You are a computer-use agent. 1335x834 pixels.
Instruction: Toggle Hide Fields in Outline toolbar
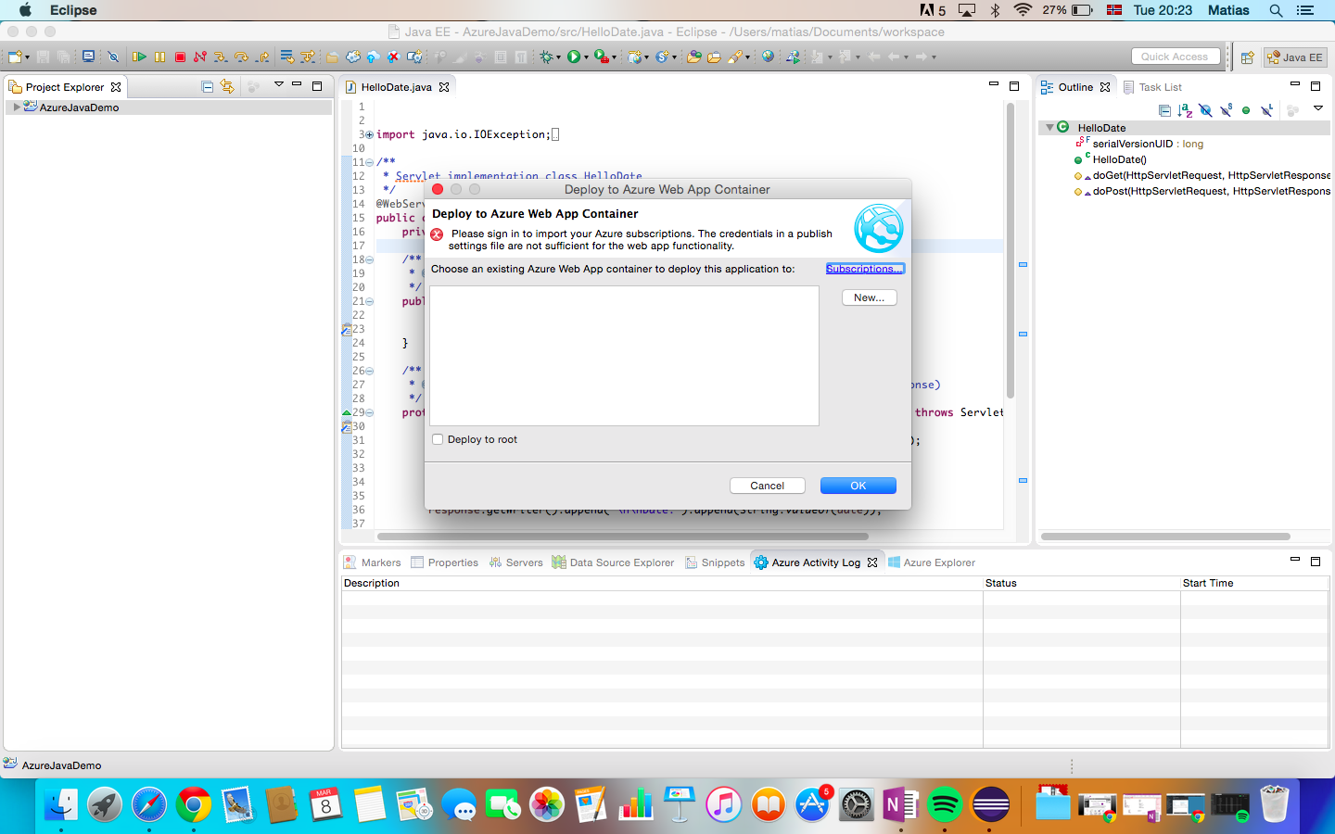1205,110
